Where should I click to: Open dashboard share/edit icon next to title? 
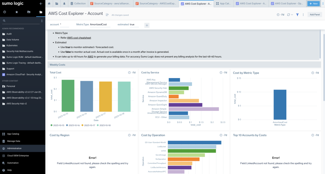pos(107,15)
